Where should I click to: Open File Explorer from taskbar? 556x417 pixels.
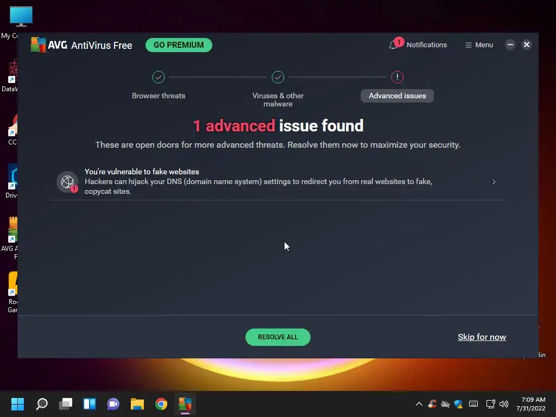[137, 404]
